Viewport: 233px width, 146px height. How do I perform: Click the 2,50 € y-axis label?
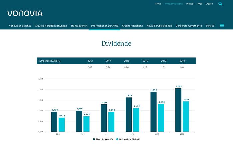point(41,79)
